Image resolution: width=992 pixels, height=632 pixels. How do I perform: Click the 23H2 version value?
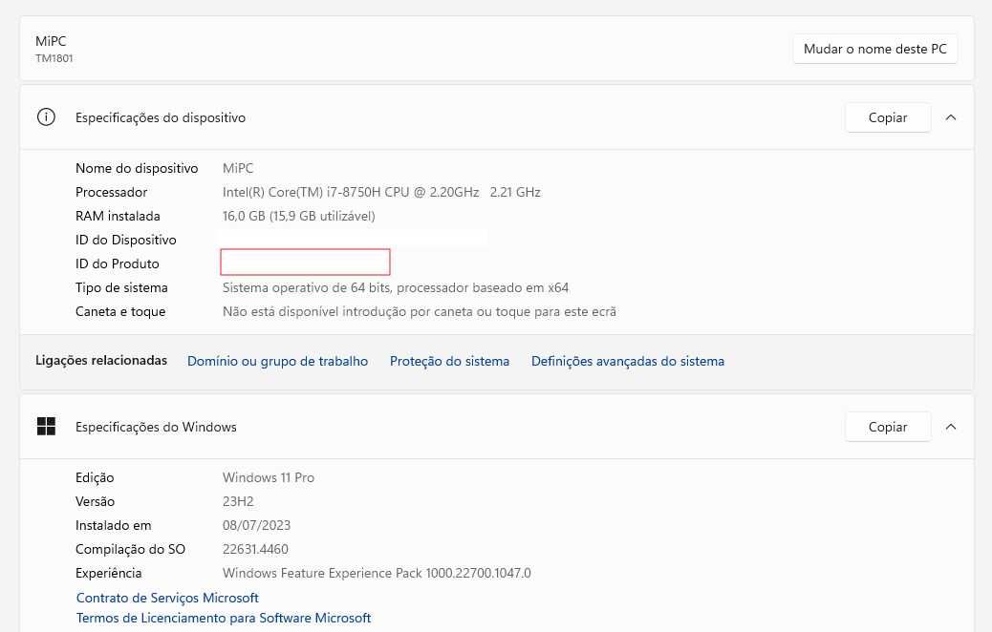(238, 502)
